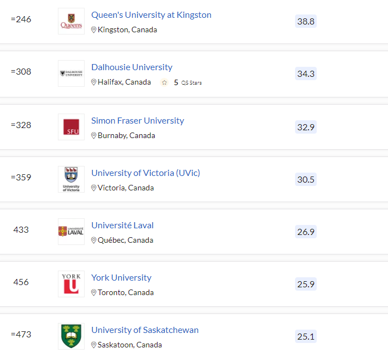Click the QS Stars star icon
The width and height of the screenshot is (388, 353).
(x=164, y=82)
